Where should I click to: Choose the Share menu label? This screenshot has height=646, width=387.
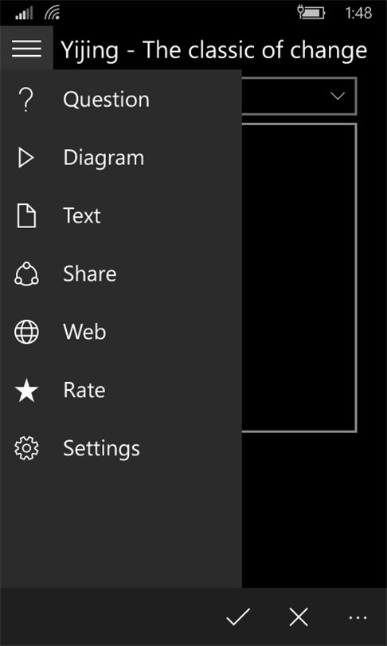pyautogui.click(x=90, y=274)
